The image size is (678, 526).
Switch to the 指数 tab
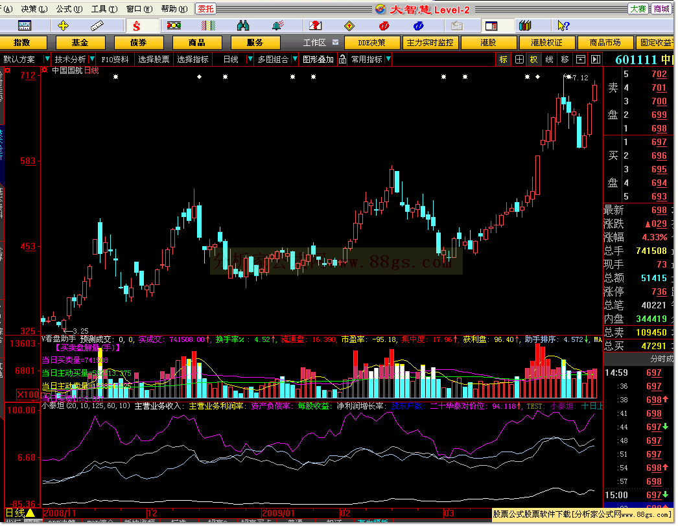pyautogui.click(x=22, y=42)
